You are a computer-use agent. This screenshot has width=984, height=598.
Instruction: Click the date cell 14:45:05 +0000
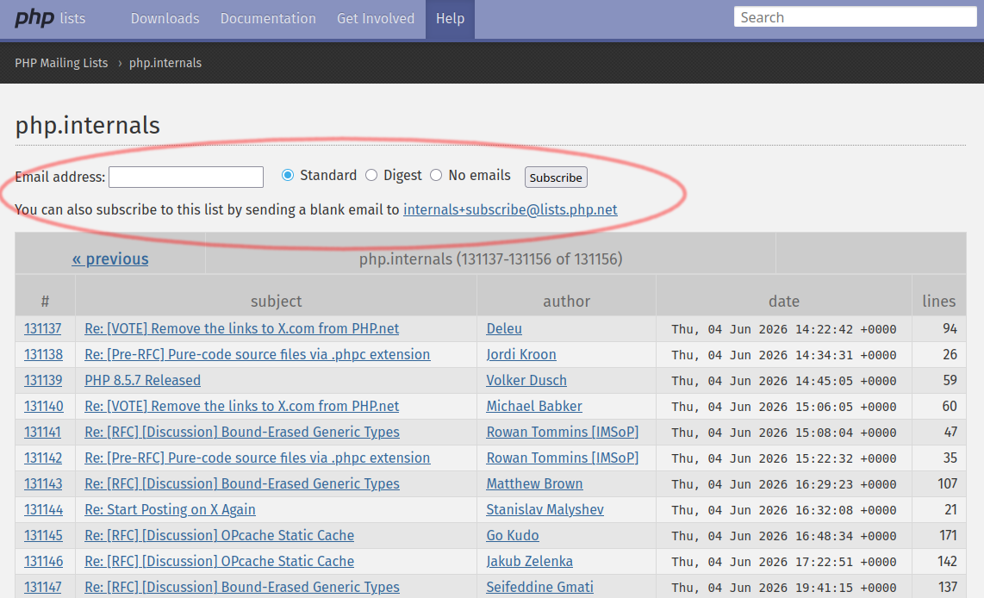784,381
